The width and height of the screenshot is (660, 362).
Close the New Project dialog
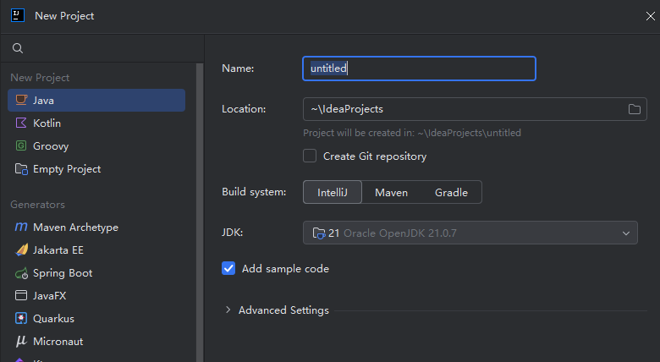[651, 16]
